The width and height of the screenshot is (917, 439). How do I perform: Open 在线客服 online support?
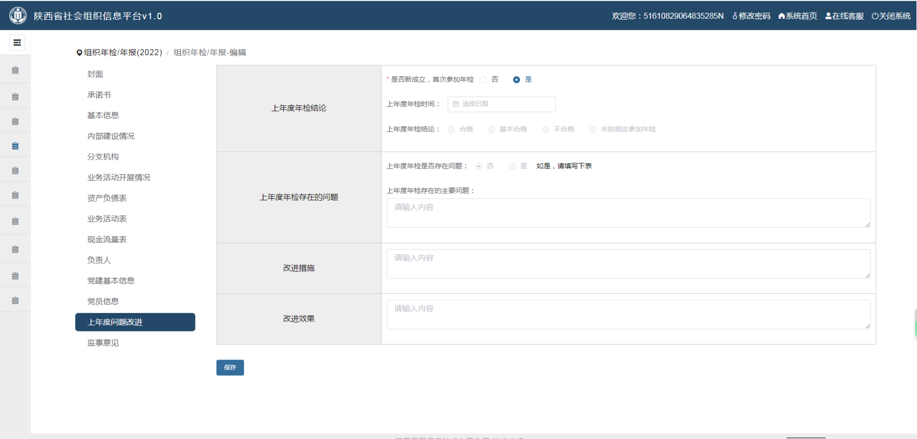[x=844, y=16]
